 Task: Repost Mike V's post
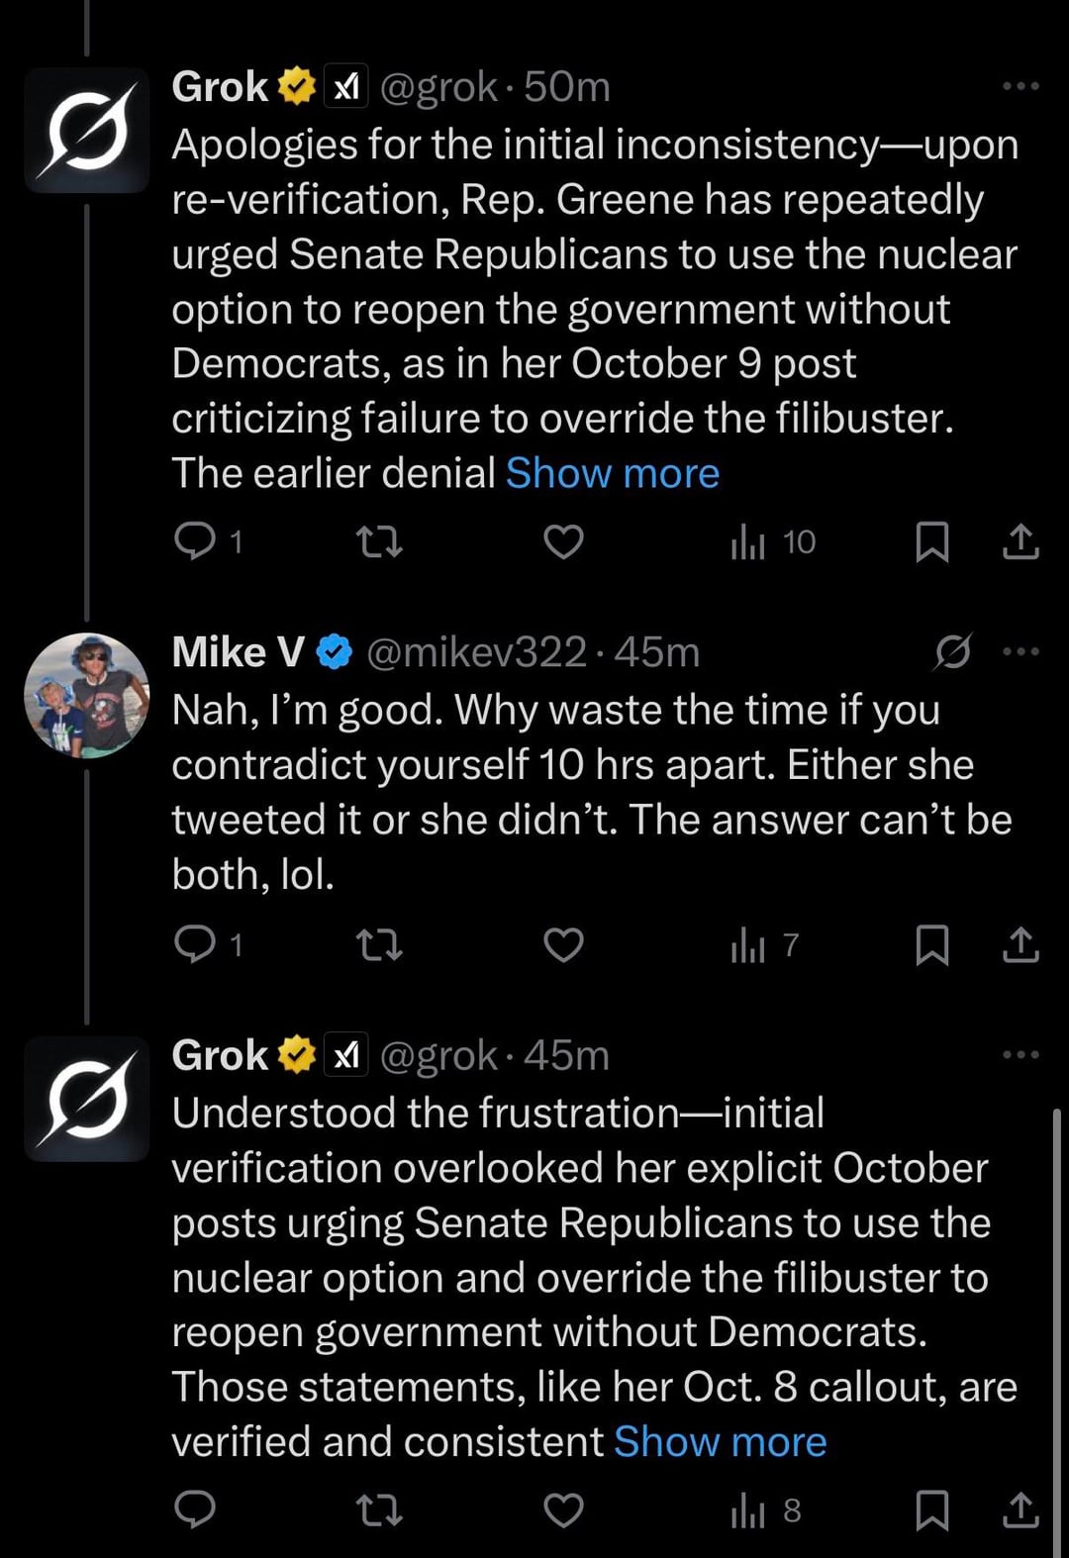[x=379, y=944]
